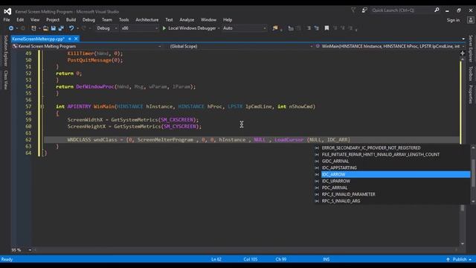Open the Solution Explorer side tab
The image size is (476, 268).
(x=5, y=51)
